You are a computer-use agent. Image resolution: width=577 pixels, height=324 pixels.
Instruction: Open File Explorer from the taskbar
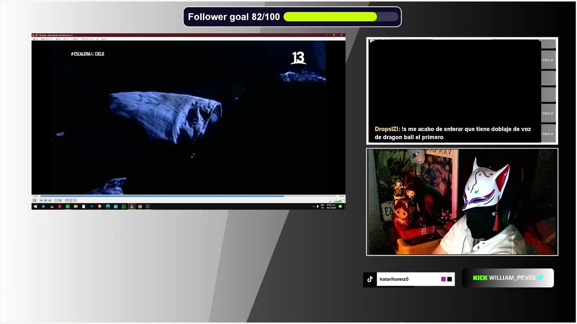(76, 207)
